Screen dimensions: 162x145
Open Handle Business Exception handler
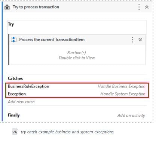(122, 86)
